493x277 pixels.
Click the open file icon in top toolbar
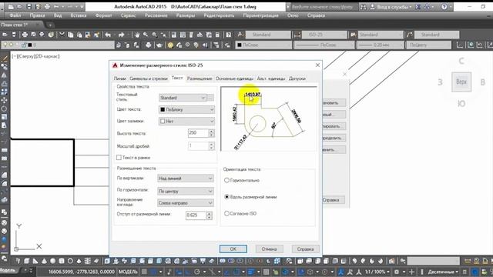[5, 35]
